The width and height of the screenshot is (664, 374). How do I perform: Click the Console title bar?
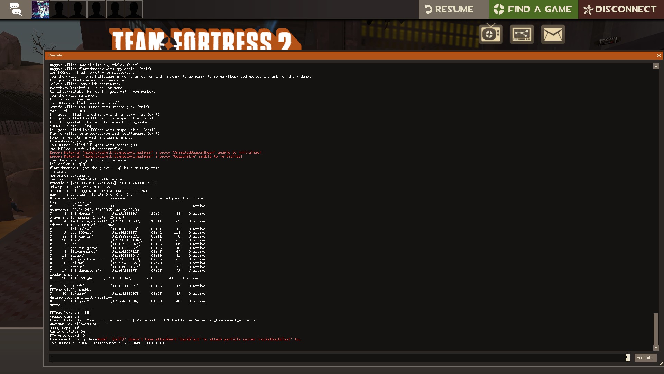pos(346,55)
